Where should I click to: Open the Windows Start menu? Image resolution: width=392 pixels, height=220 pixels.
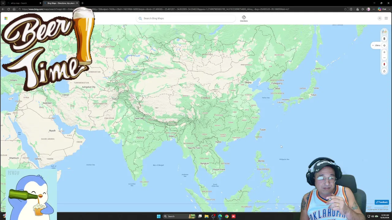click(x=159, y=216)
